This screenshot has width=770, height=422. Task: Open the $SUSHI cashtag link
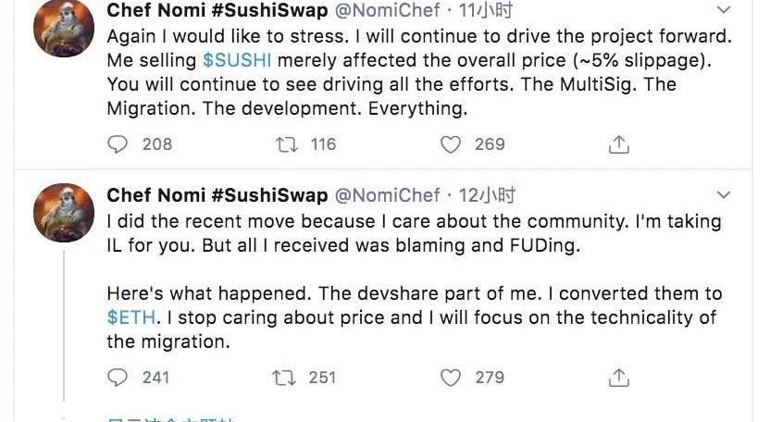237,61
